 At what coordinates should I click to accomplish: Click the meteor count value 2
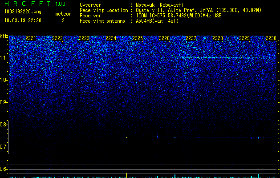[x=63, y=20]
